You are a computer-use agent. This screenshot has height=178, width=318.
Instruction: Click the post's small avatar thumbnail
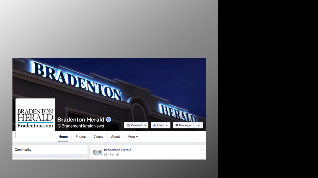[x=97, y=152]
